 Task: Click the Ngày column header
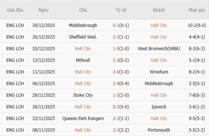[x=43, y=10]
